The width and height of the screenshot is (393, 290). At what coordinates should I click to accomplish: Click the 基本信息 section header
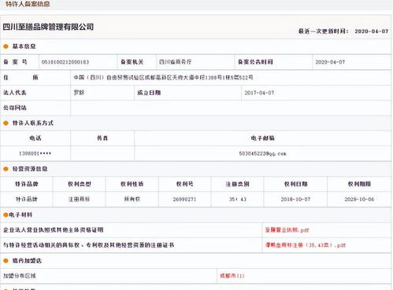coord(24,46)
